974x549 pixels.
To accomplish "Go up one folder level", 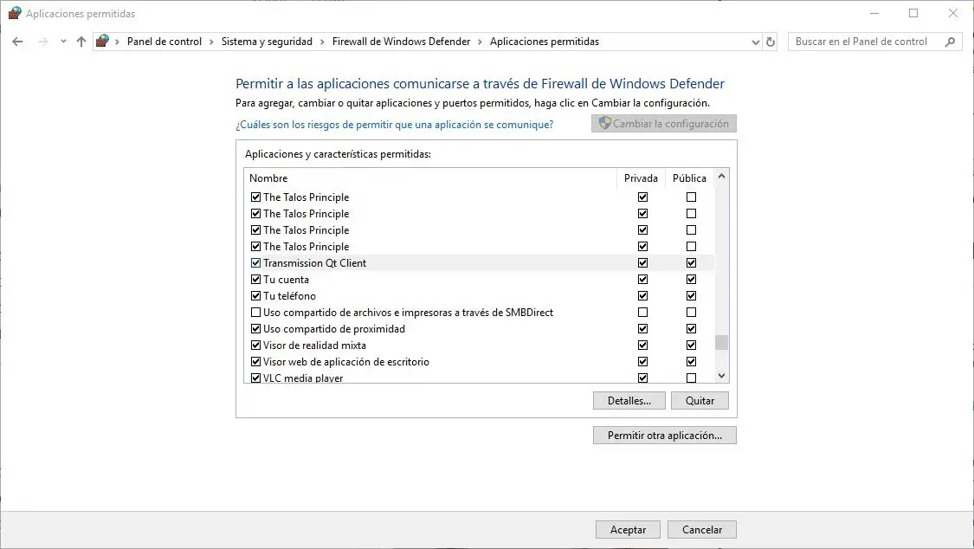I will (81, 42).
